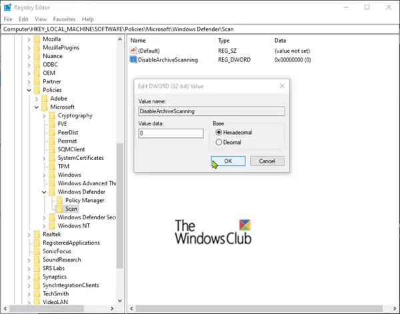Confirm the DWORD value with OK
400x314 pixels.
tap(228, 161)
